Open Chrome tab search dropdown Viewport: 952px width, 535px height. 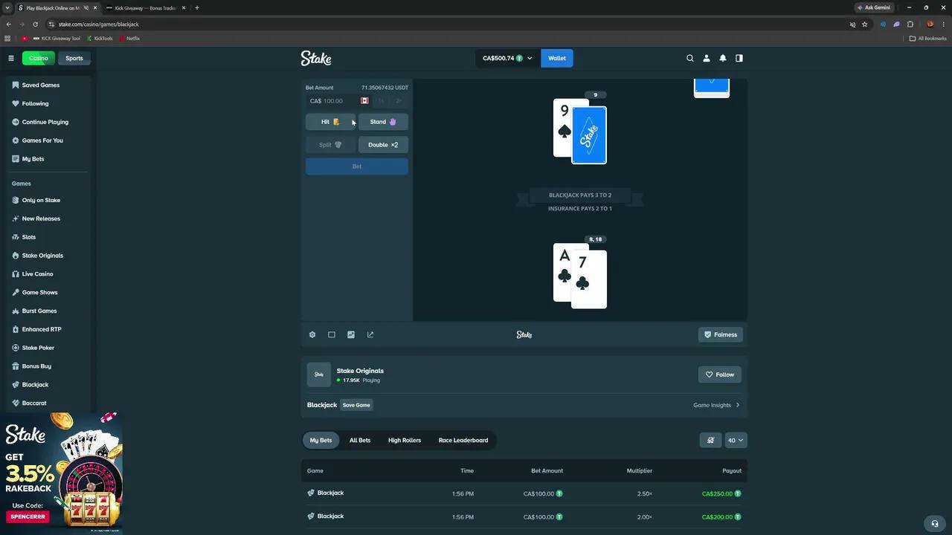click(7, 7)
